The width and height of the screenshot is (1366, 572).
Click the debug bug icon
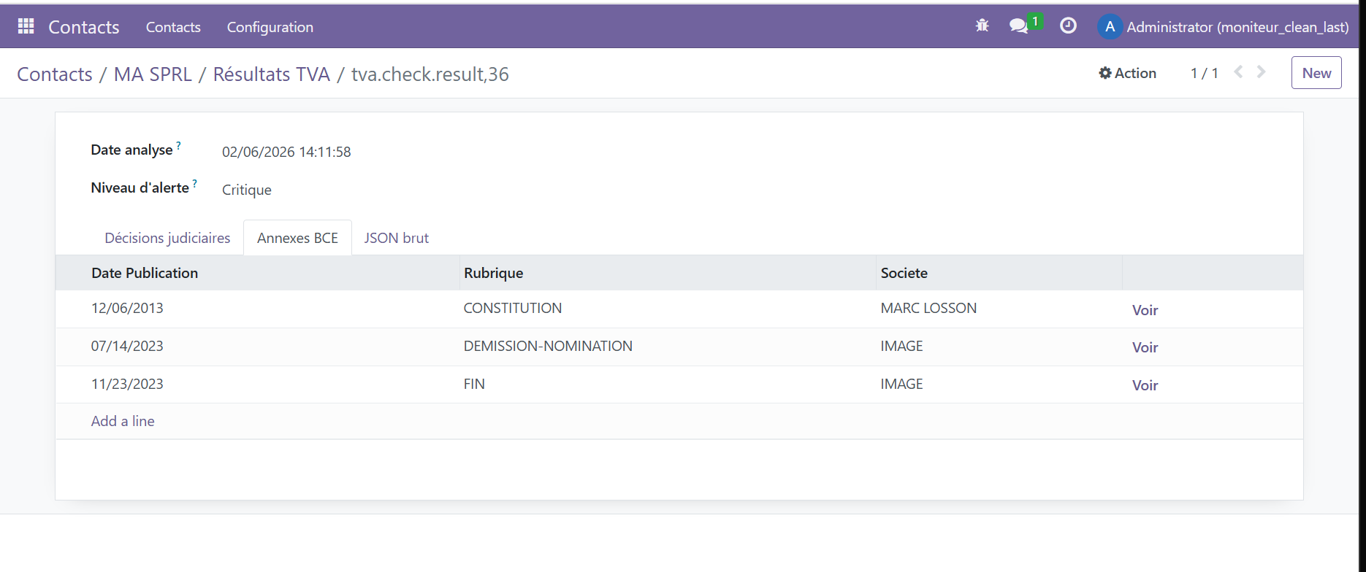point(982,26)
